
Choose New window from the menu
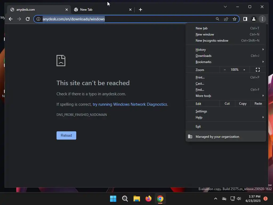click(226, 34)
